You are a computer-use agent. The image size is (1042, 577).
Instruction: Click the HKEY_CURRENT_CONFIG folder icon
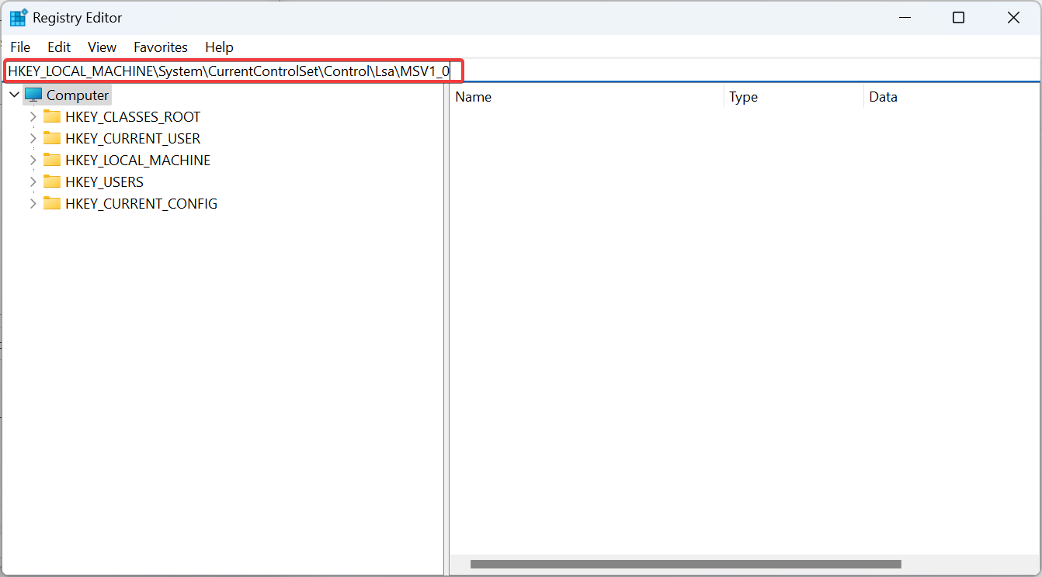tap(52, 204)
